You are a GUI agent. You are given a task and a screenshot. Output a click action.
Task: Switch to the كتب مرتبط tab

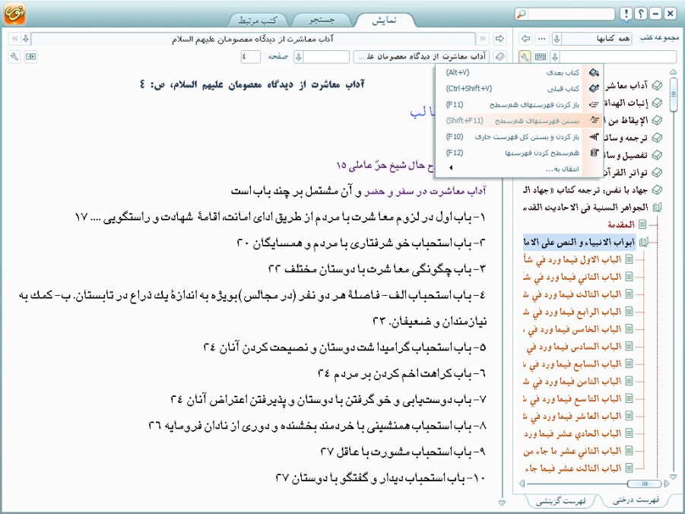click(x=258, y=20)
